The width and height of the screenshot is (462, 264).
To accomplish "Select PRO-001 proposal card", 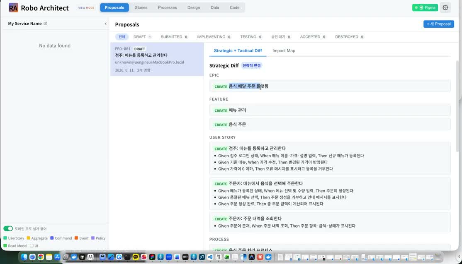I will tap(157, 60).
